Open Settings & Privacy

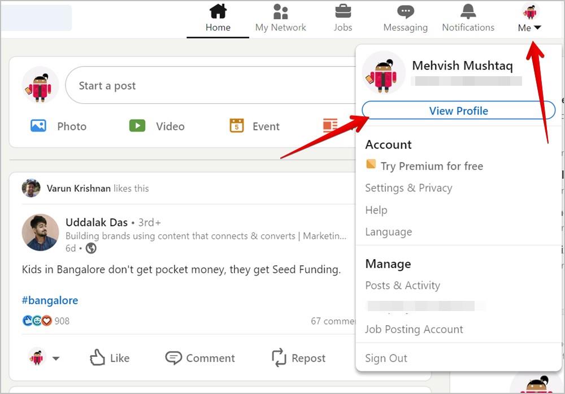[408, 188]
